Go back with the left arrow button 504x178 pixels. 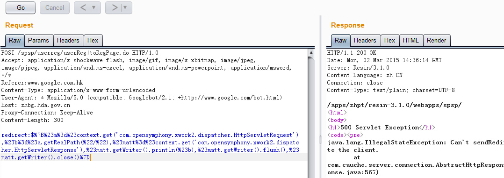[x=83, y=8]
